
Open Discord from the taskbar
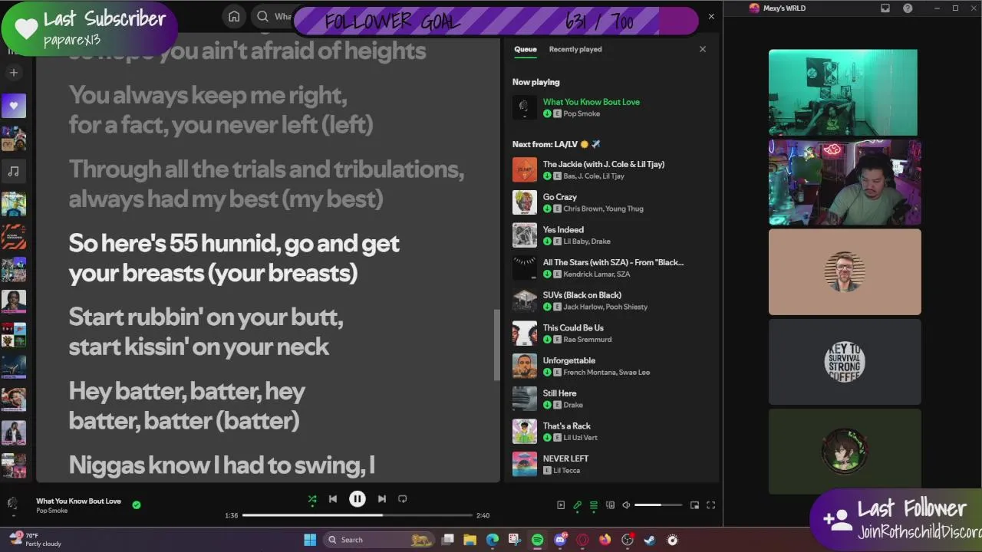point(560,540)
